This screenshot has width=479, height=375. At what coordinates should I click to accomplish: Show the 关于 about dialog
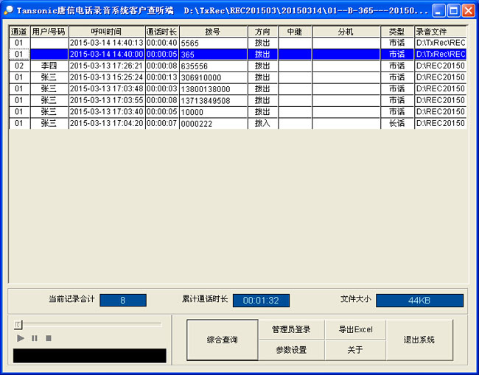coord(355,350)
